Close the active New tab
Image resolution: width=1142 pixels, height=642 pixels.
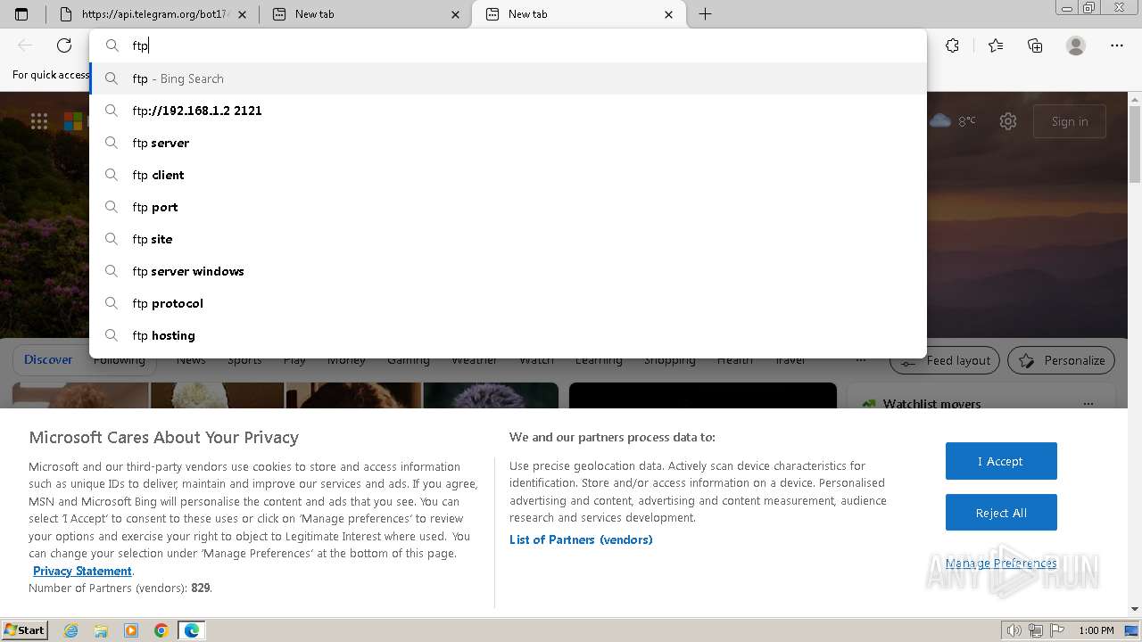[669, 14]
